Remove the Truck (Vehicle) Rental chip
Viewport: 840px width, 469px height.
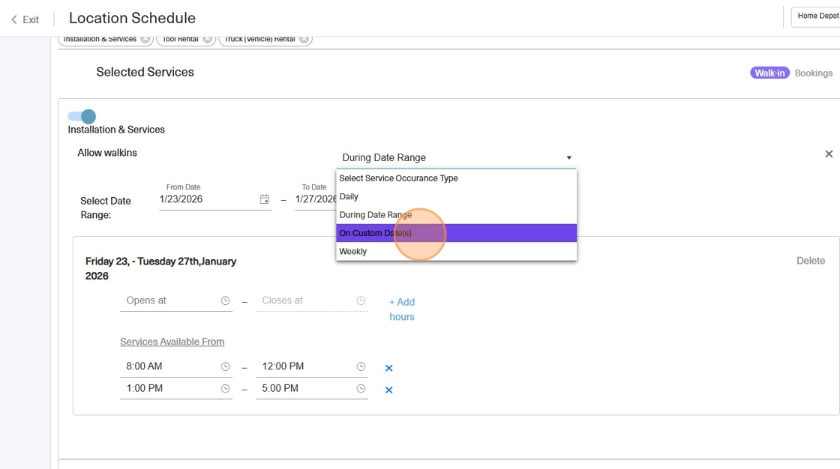[x=304, y=40]
